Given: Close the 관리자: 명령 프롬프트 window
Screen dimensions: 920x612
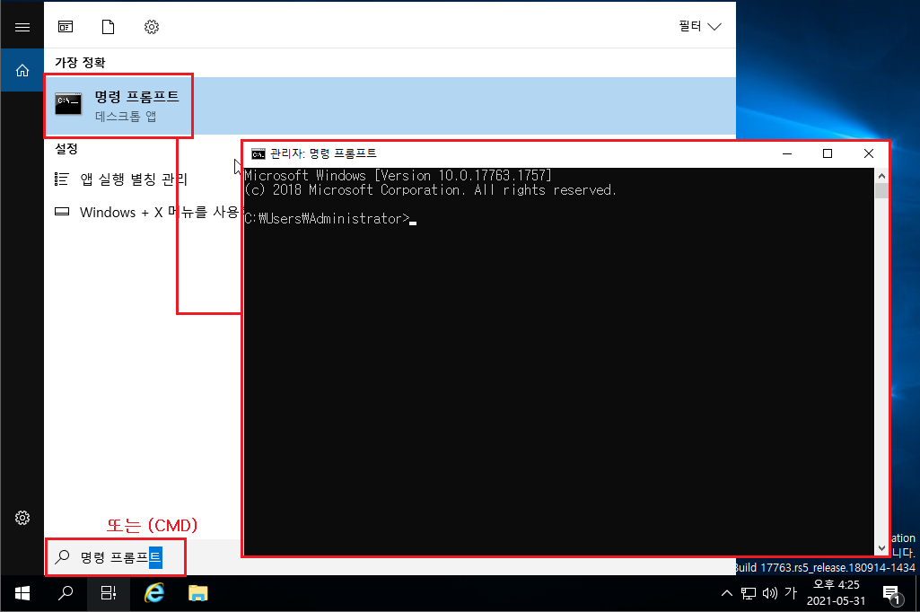Looking at the screenshot, I should pos(868,153).
